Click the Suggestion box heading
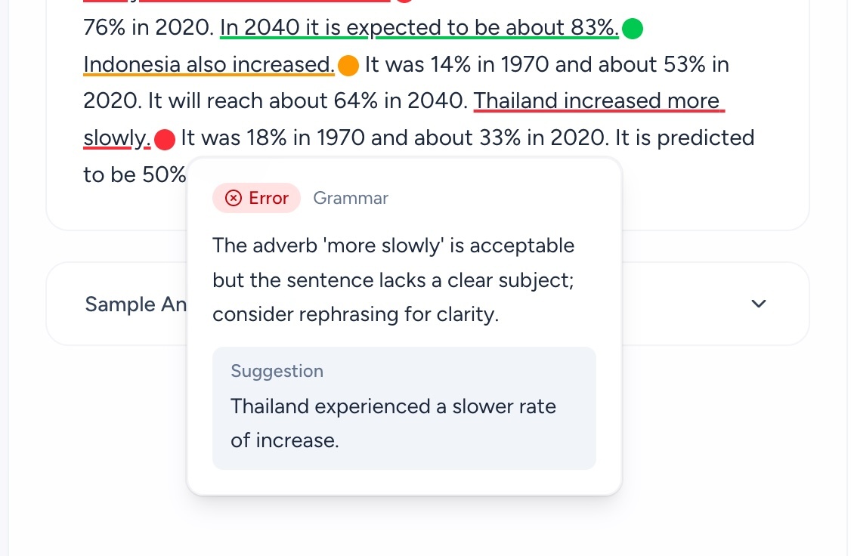 click(277, 371)
